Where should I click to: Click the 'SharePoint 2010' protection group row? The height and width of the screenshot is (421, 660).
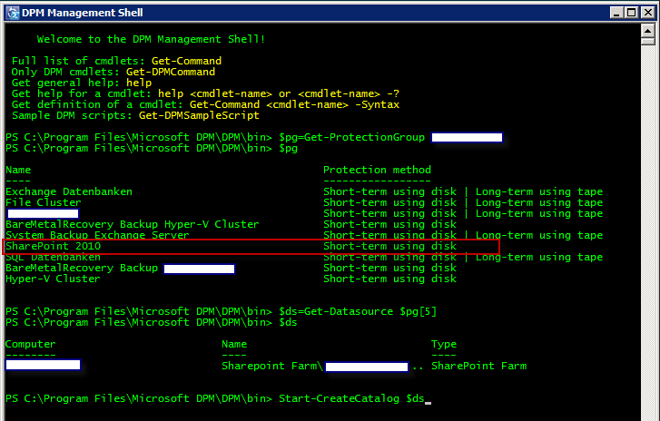[251, 246]
